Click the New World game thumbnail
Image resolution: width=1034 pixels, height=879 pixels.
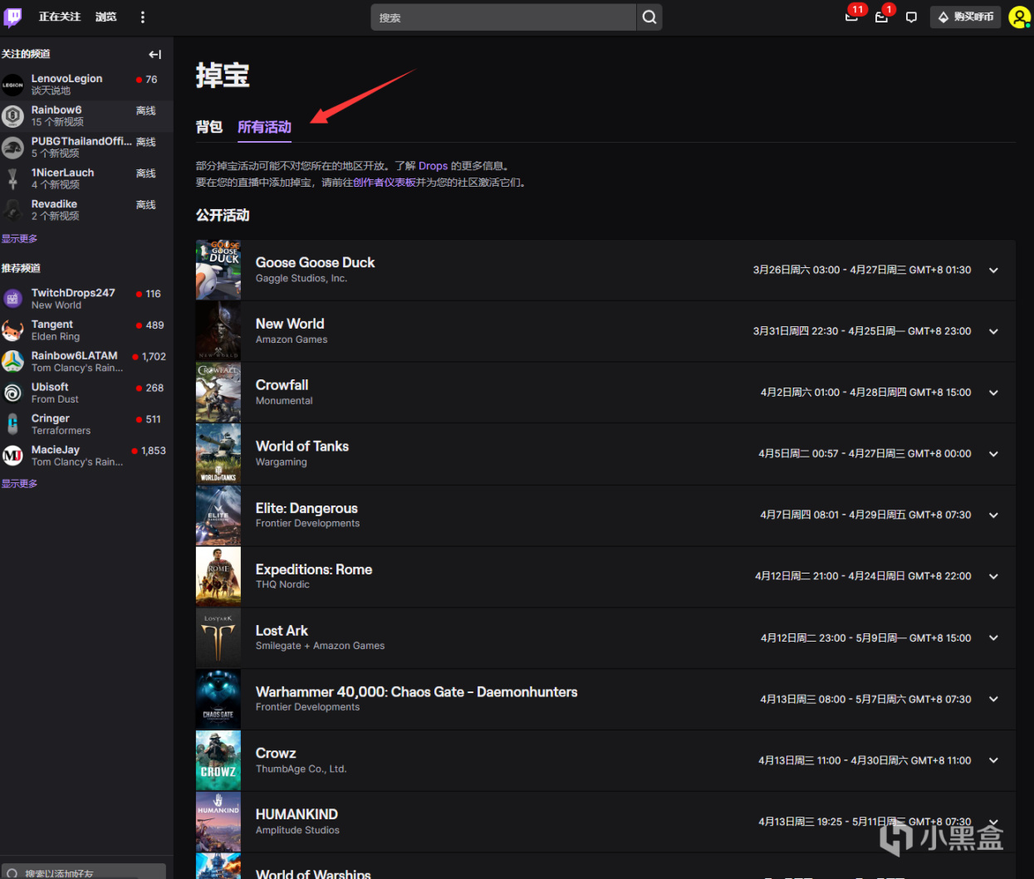218,331
